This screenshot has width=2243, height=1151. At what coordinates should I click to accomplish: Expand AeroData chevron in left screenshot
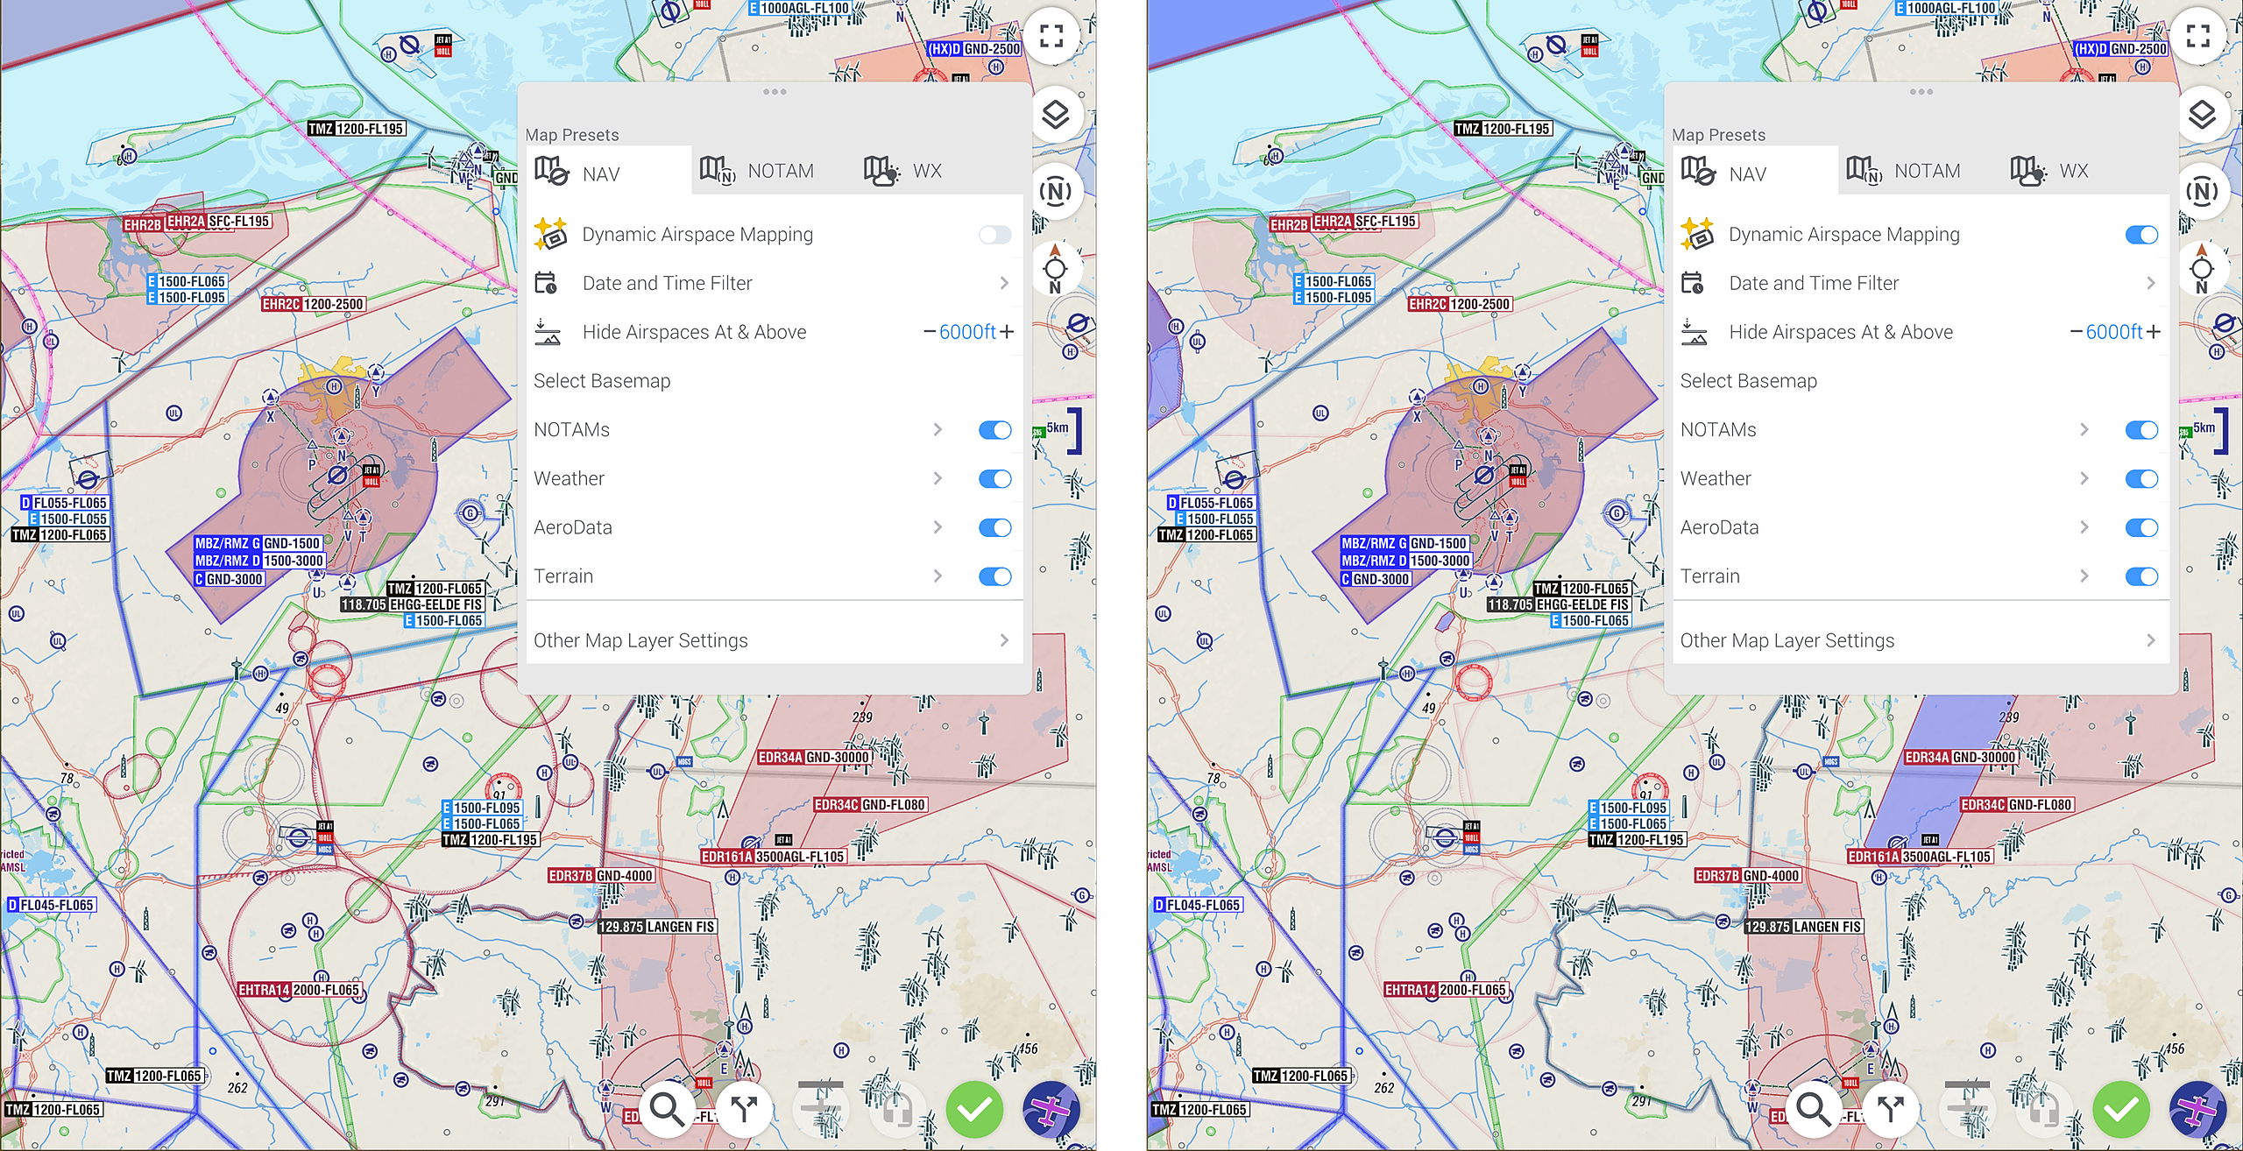tap(938, 527)
